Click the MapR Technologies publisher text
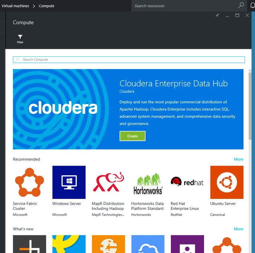The height and width of the screenshot is (253, 255). click(108, 214)
